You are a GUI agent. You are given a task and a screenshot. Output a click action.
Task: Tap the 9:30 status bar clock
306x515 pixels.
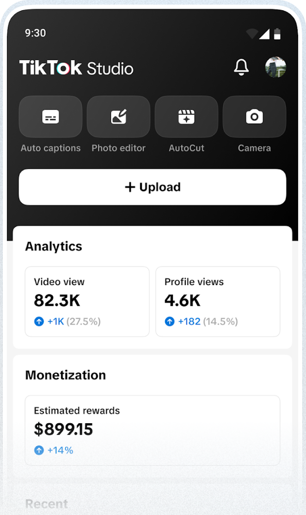[35, 33]
